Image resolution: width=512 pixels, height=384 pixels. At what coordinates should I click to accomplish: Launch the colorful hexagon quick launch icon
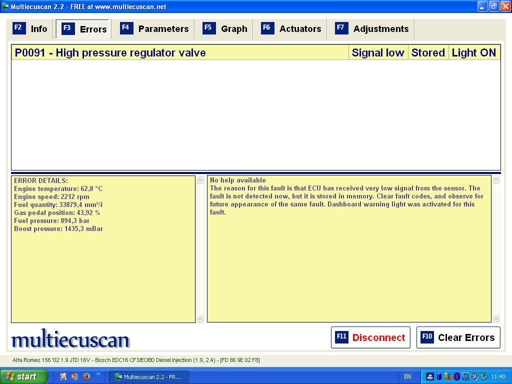click(75, 376)
